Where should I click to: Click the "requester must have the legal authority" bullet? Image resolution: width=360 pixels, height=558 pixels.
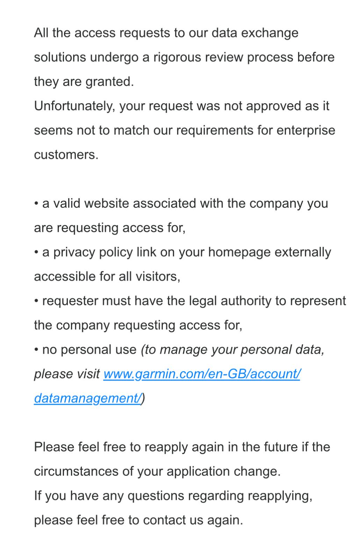click(x=194, y=301)
